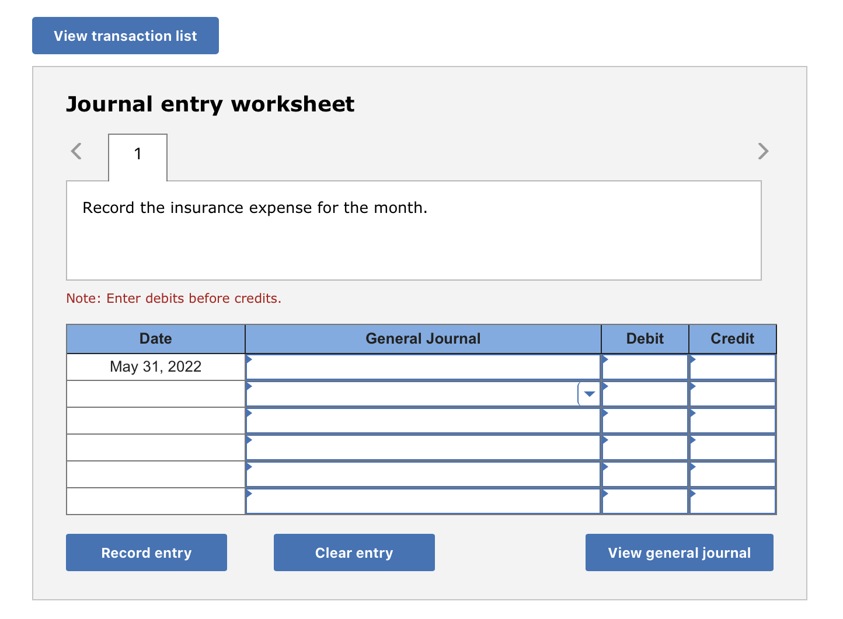Click the blue marker in last Credit cell
The image size is (843, 619).
pyautogui.click(x=692, y=494)
